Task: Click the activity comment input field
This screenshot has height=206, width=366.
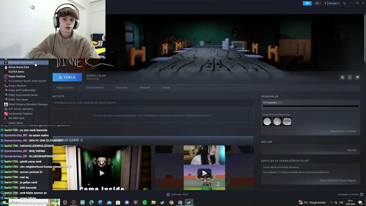Action: (153, 103)
